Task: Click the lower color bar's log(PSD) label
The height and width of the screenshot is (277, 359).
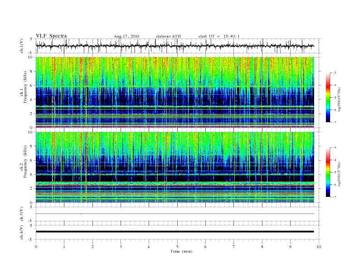Action: coord(340,173)
